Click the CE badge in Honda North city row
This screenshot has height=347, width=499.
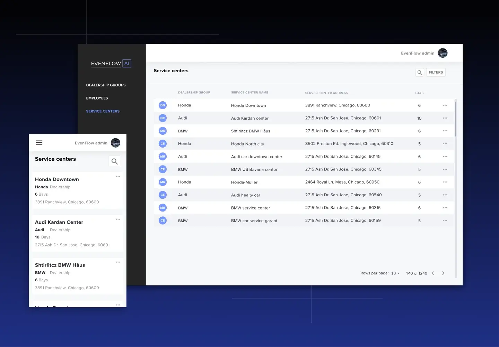(x=163, y=143)
